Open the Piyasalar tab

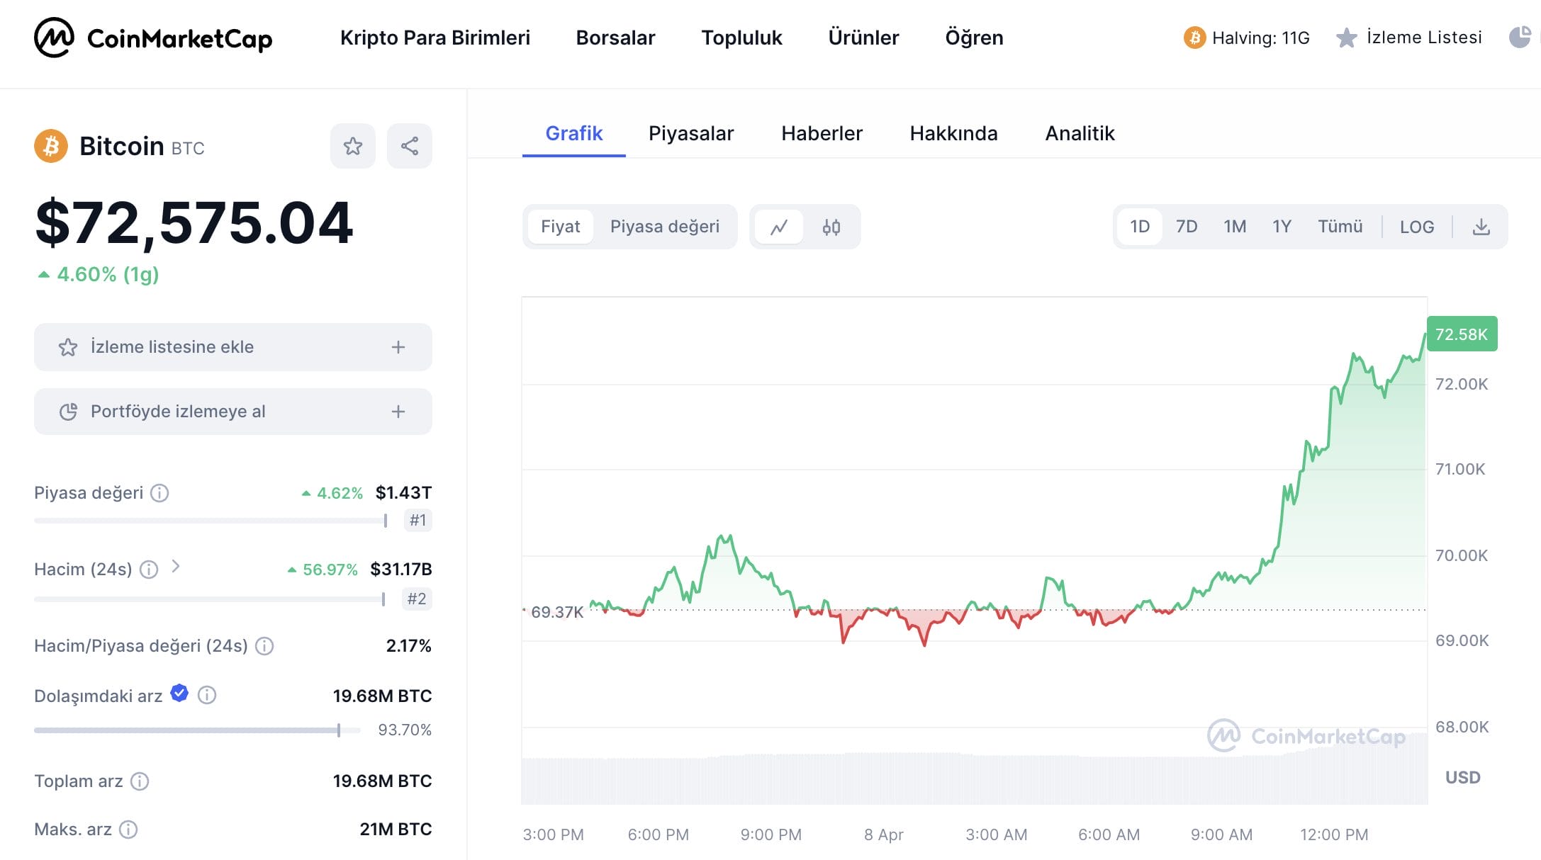click(x=690, y=133)
